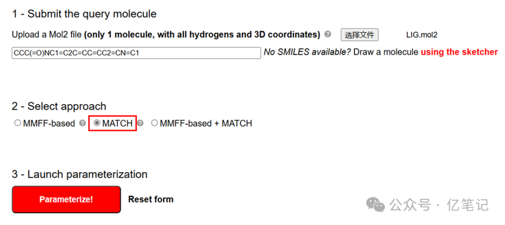Open the 'using the sketcher' link
This screenshot has width=505, height=225.
459,52
